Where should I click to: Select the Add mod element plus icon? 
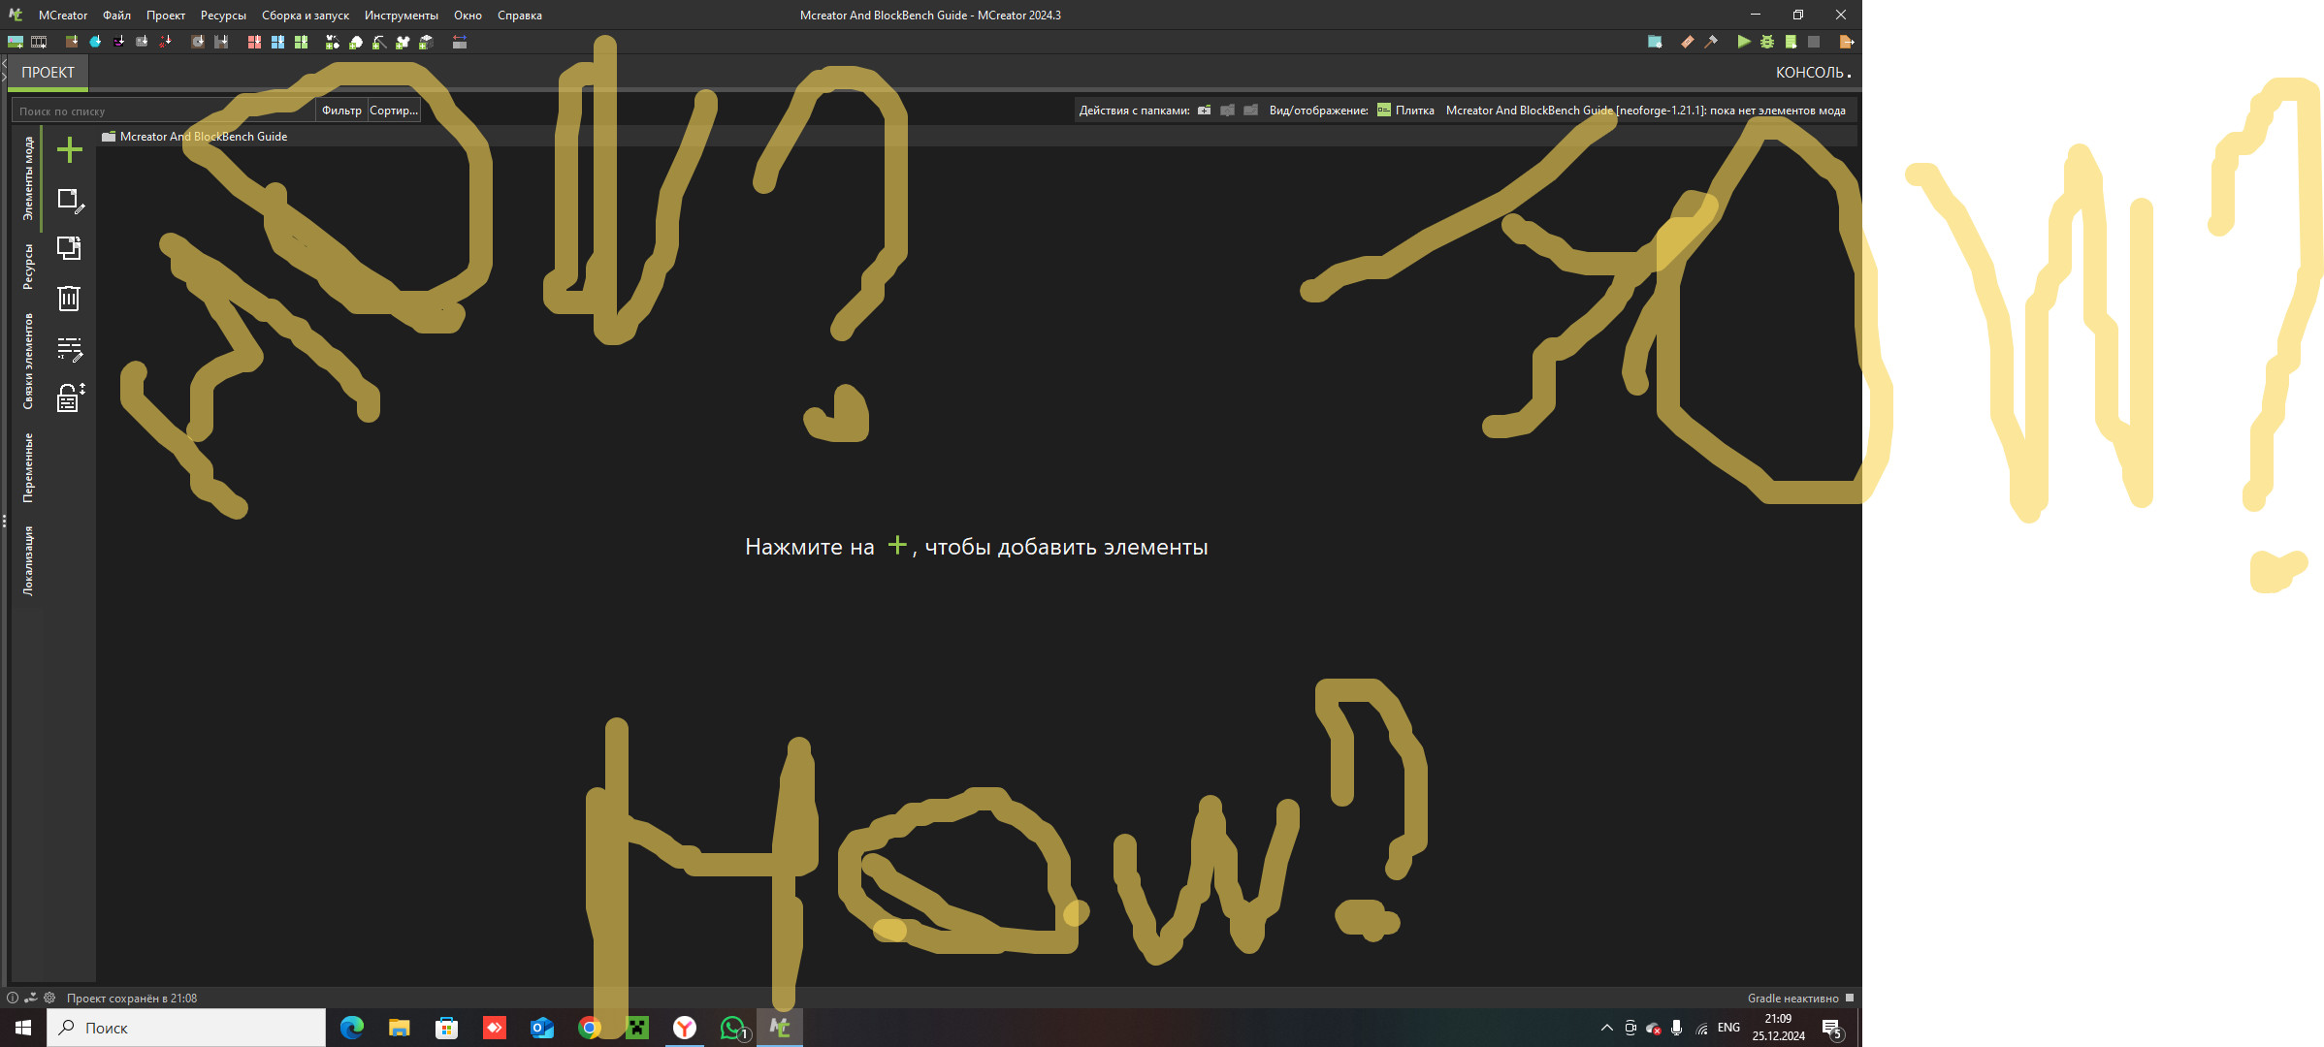(68, 150)
